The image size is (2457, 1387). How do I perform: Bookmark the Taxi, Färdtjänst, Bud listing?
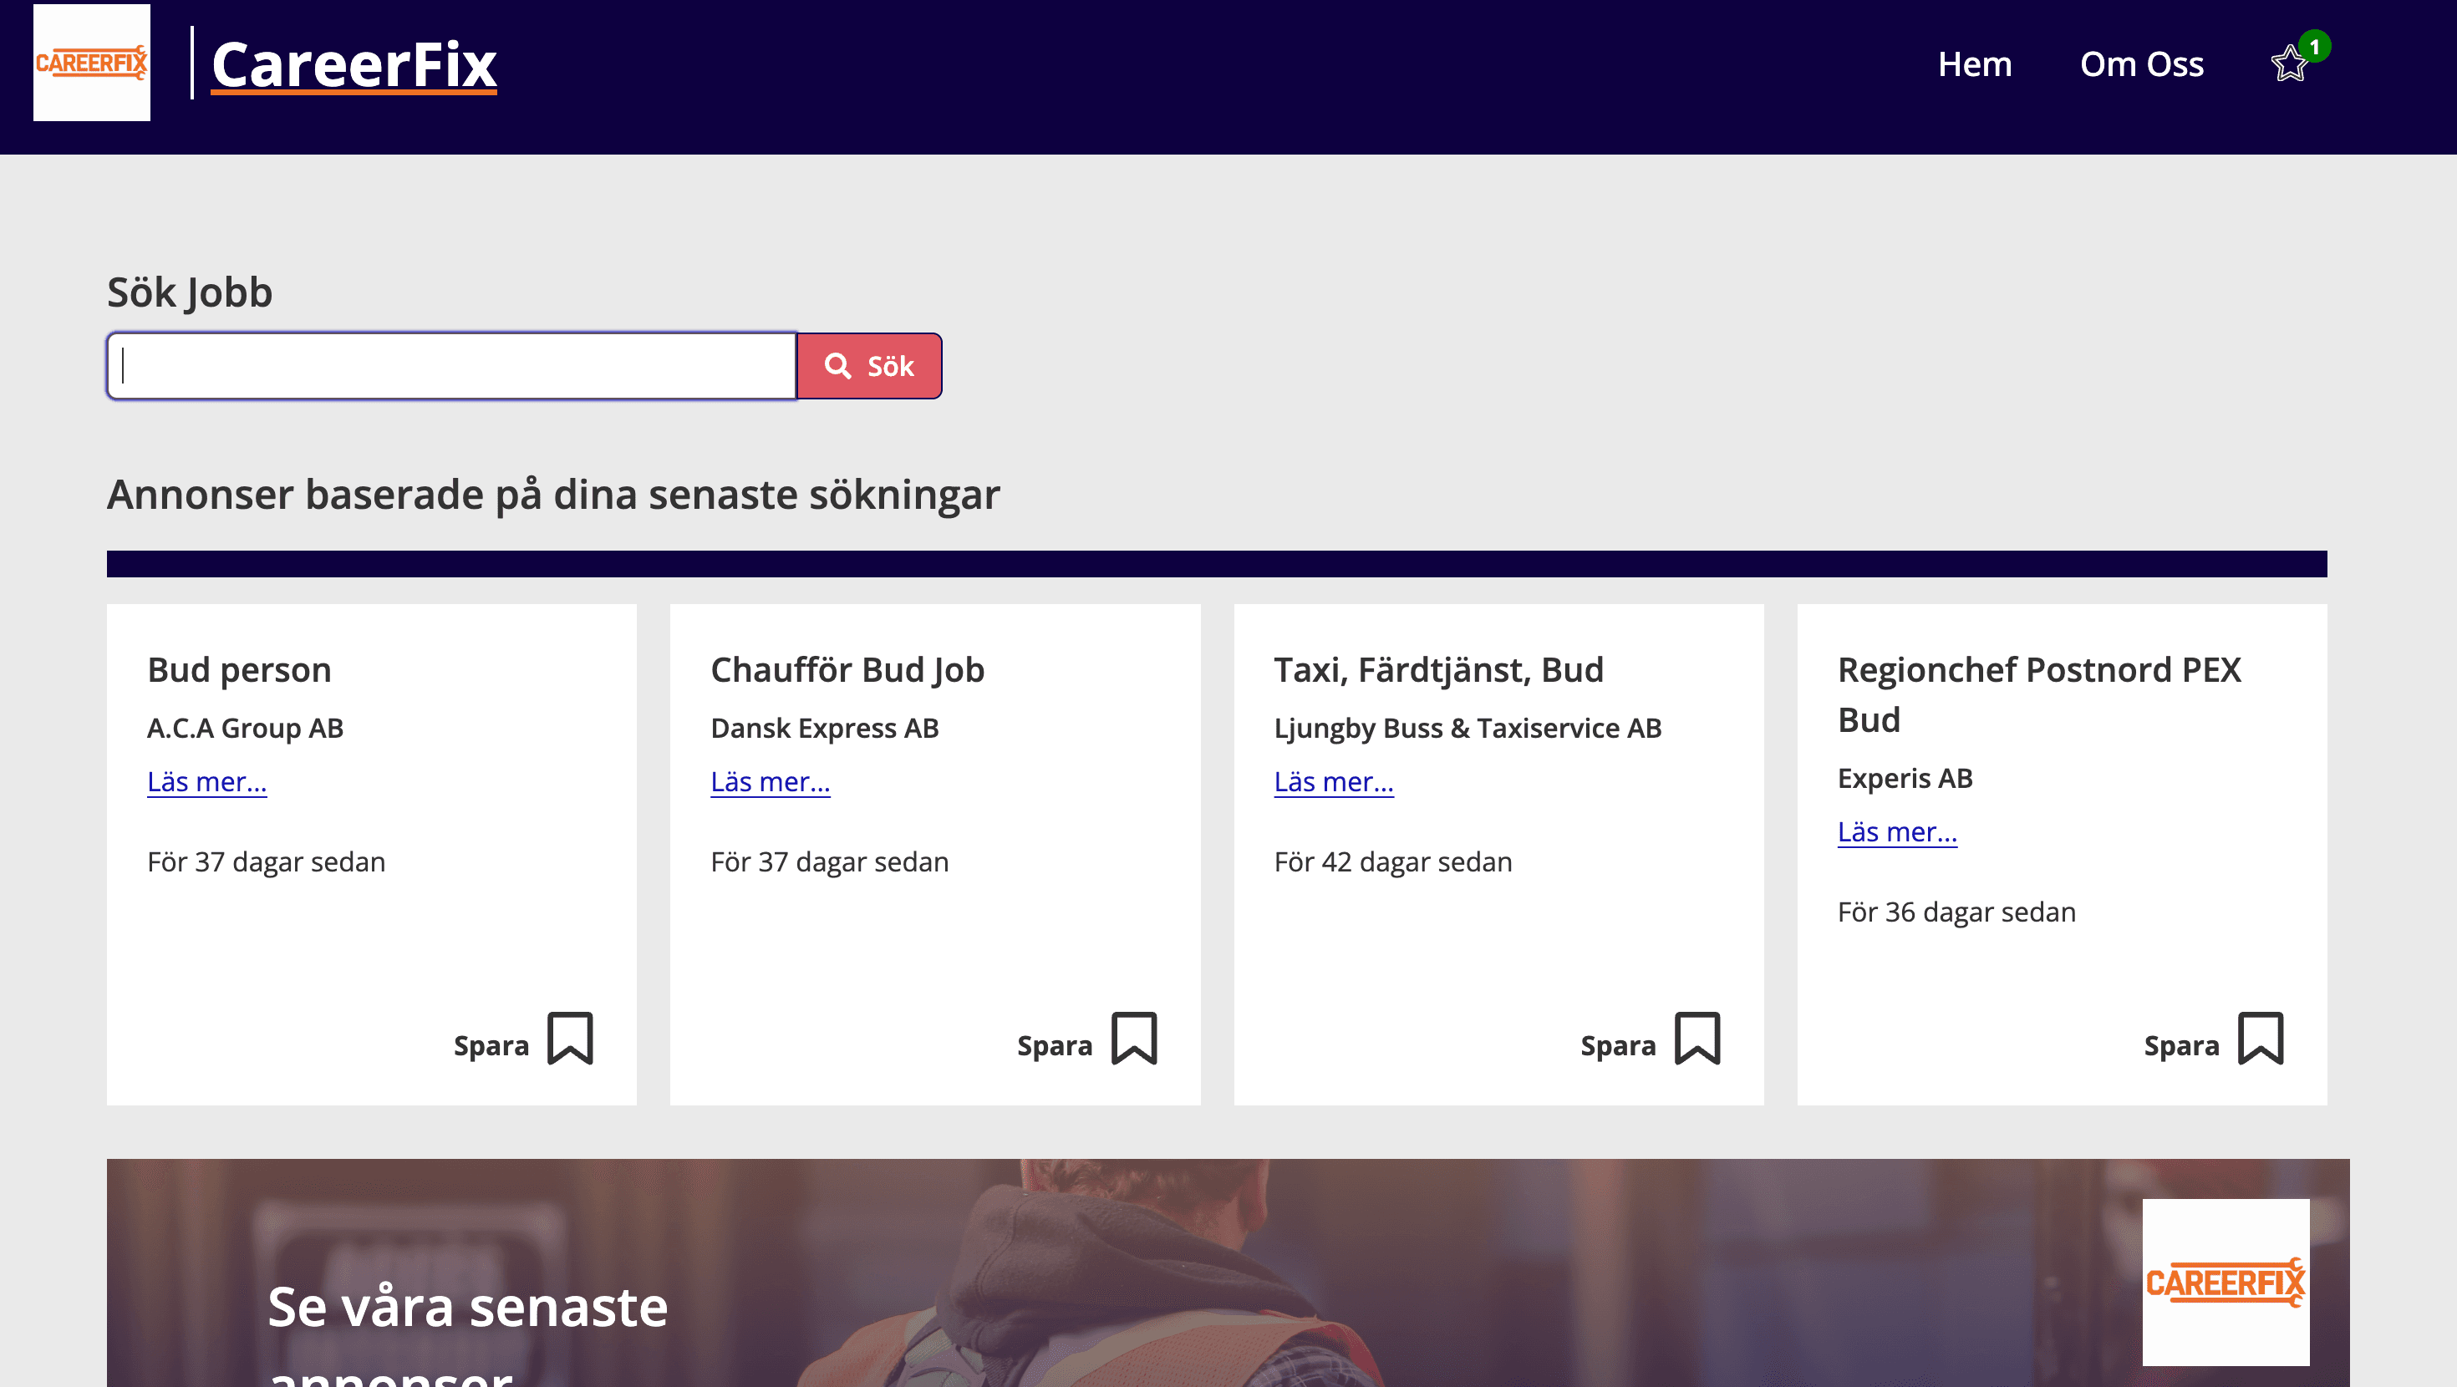coord(1698,1038)
